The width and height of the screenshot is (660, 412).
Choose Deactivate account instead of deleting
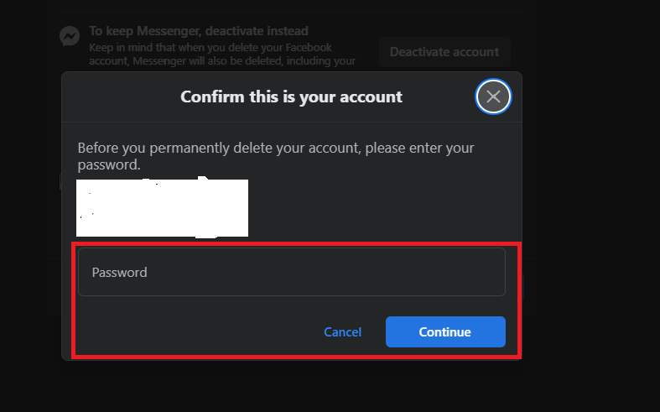[x=444, y=52]
